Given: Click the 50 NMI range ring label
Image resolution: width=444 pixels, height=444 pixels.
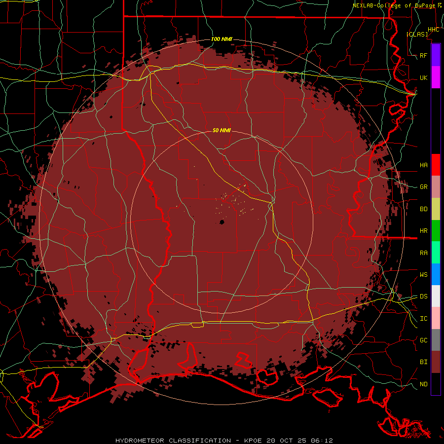Looking at the screenshot, I should click(x=222, y=130).
